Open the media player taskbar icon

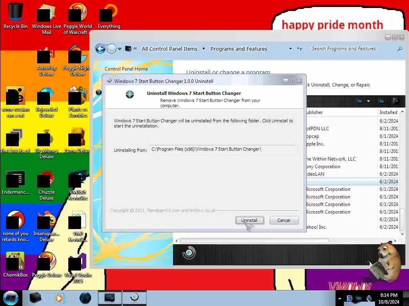pyautogui.click(x=59, y=298)
